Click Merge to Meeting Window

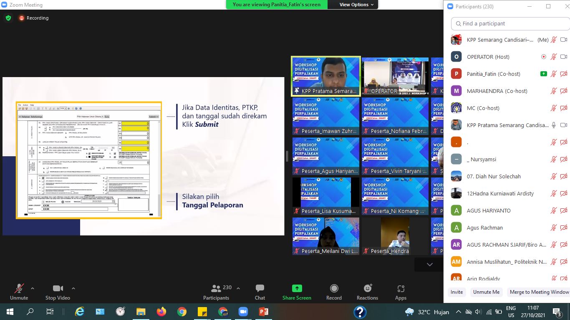(539, 292)
